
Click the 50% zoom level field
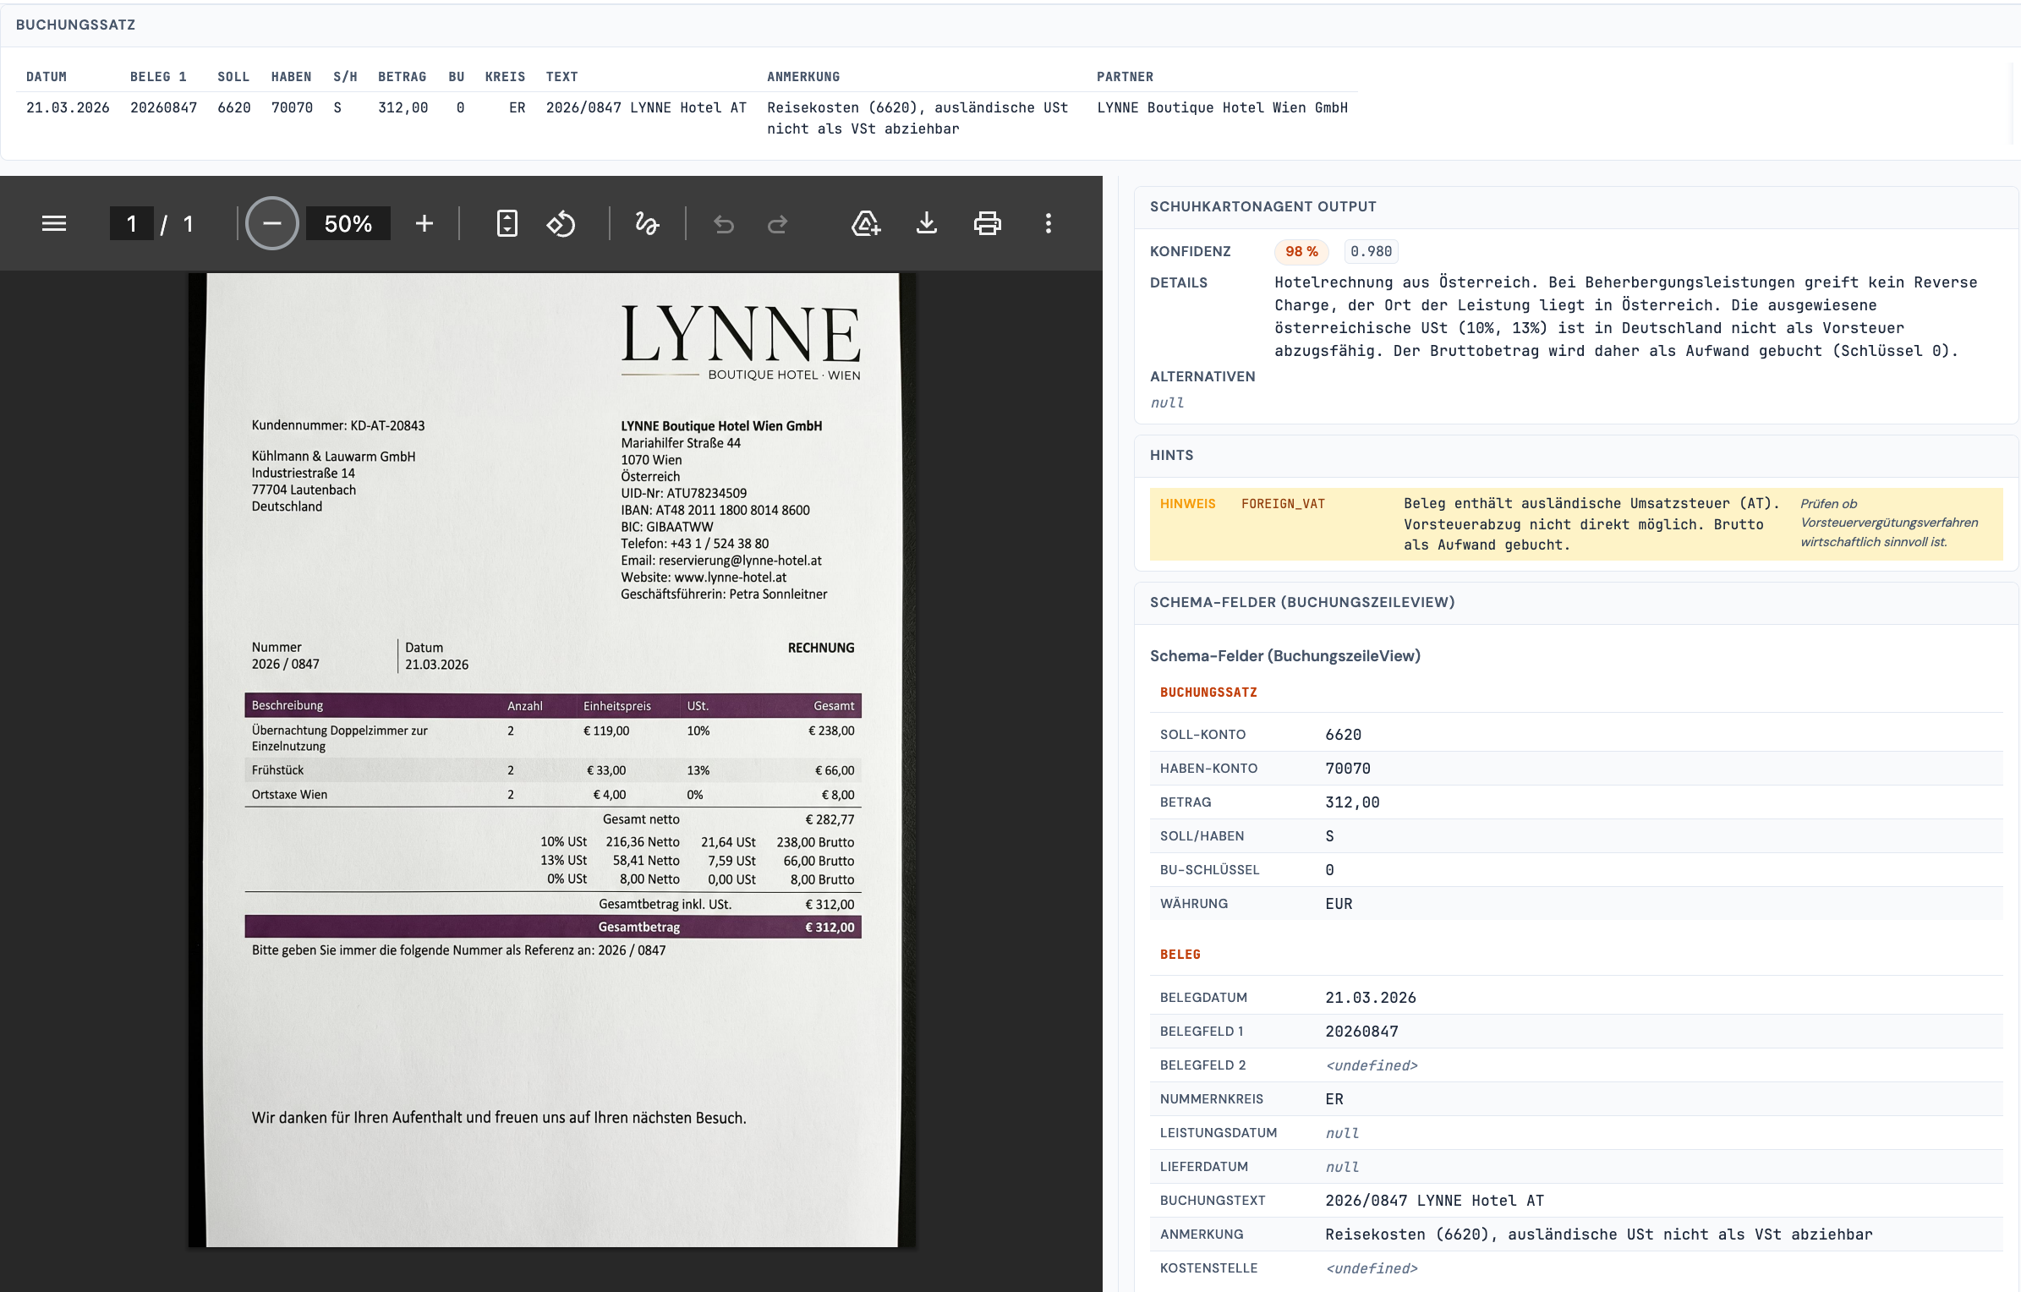(348, 223)
